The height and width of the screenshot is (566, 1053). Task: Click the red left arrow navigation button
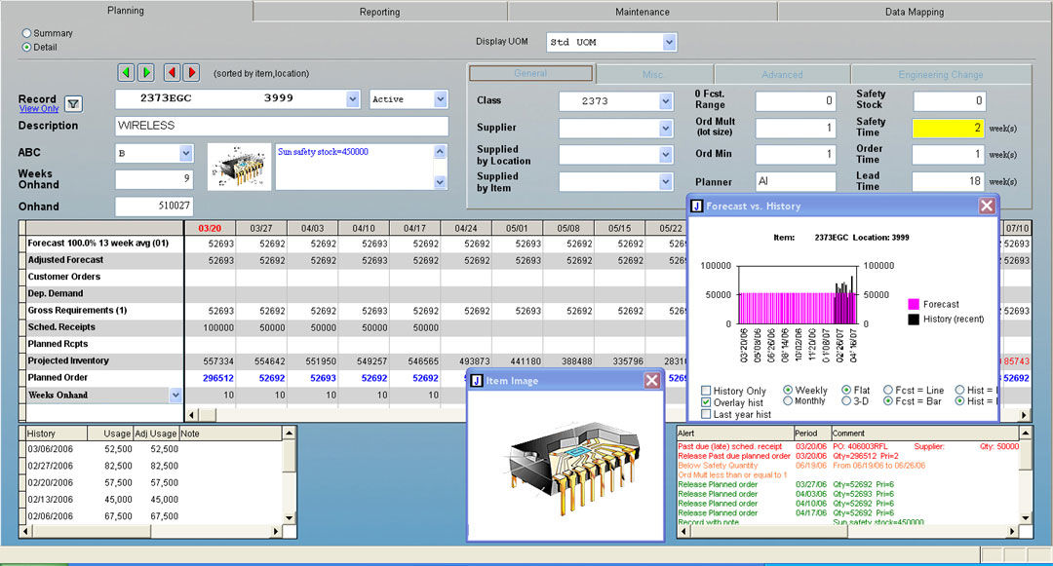pos(172,72)
